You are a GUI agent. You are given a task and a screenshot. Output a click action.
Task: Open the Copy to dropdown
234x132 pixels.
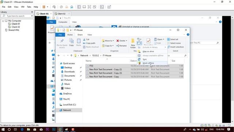108,45
